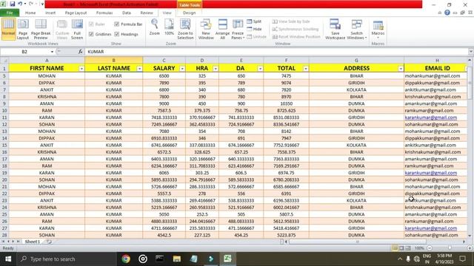Open Chrome from the taskbar
The width and height of the screenshot is (474, 266).
coord(126,259)
